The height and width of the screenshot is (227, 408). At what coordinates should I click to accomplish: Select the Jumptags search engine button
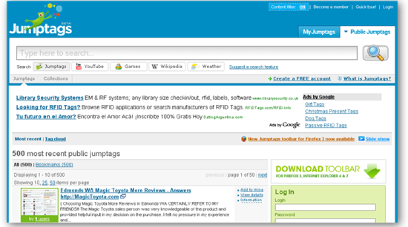click(51, 66)
